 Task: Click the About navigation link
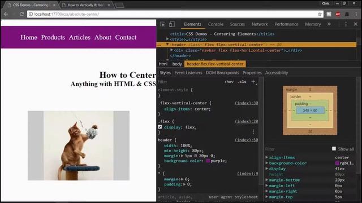[103, 37]
